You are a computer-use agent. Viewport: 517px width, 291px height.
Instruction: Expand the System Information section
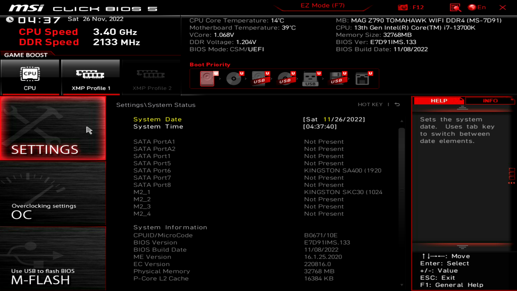pyautogui.click(x=170, y=227)
